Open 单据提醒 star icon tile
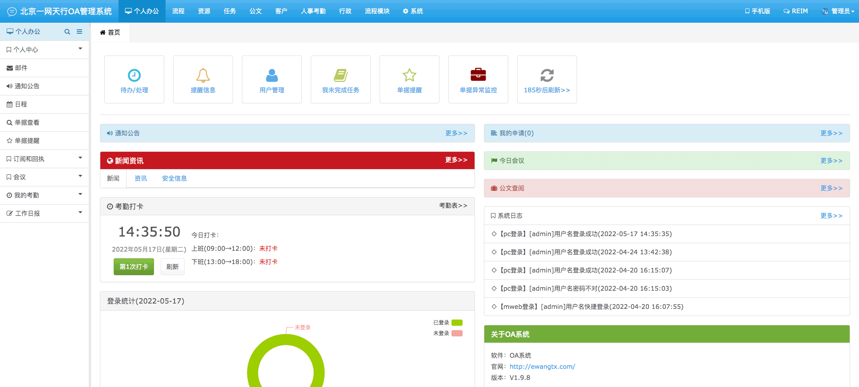 click(409, 75)
